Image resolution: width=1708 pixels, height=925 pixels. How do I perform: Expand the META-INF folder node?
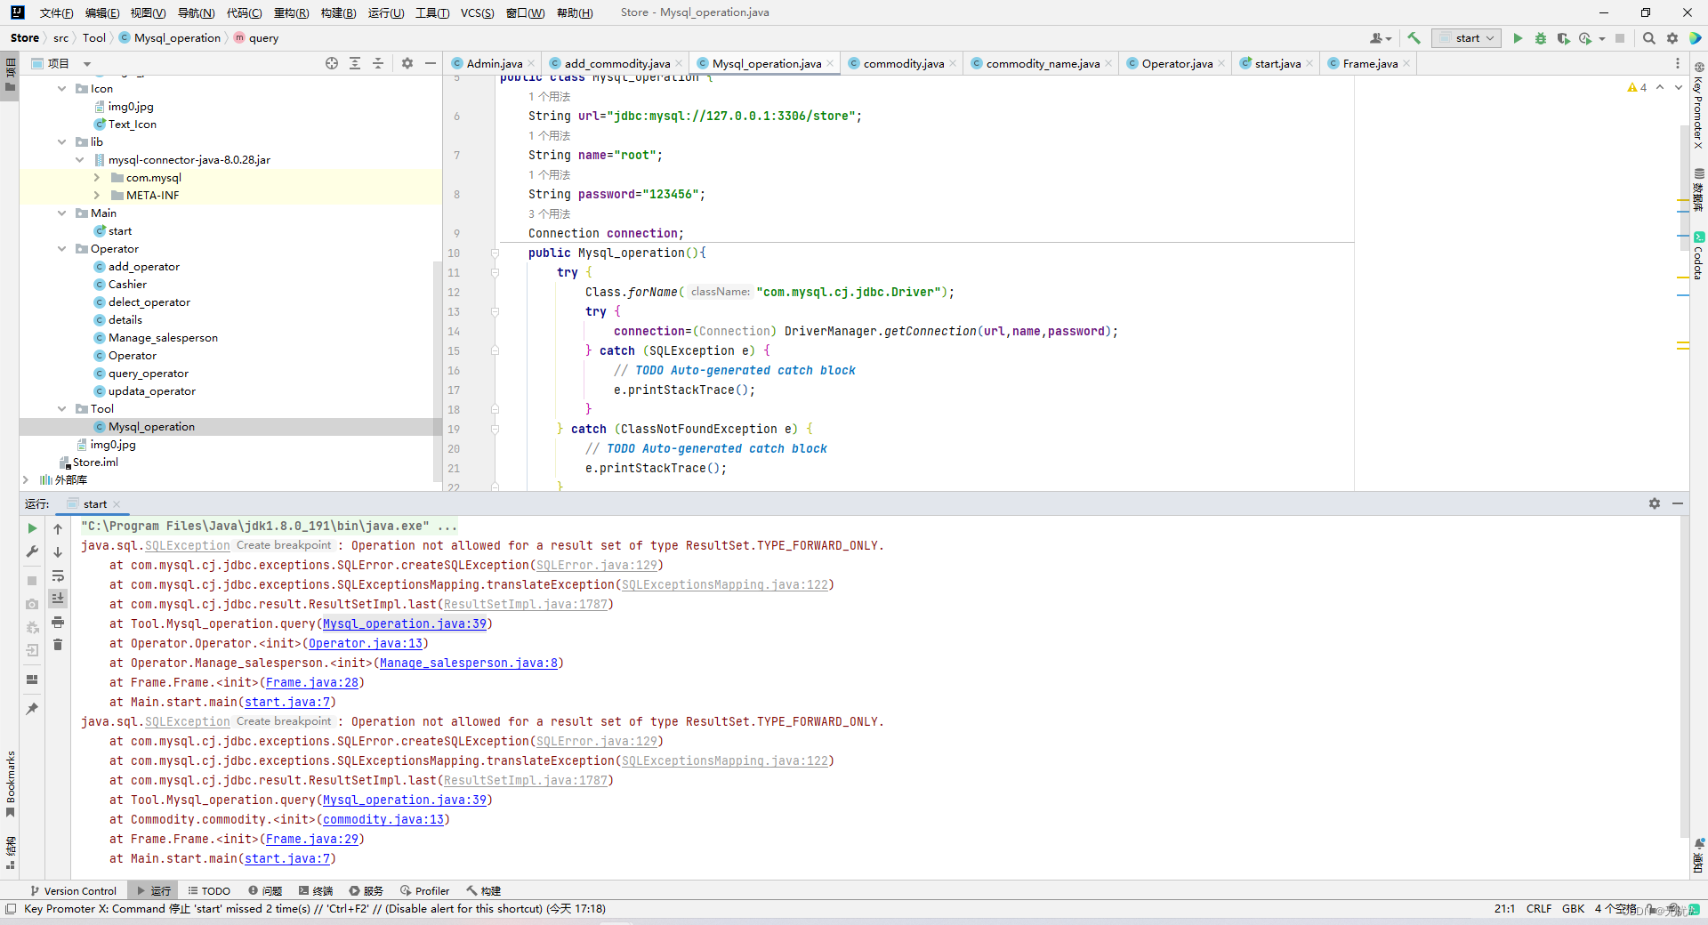[97, 196]
